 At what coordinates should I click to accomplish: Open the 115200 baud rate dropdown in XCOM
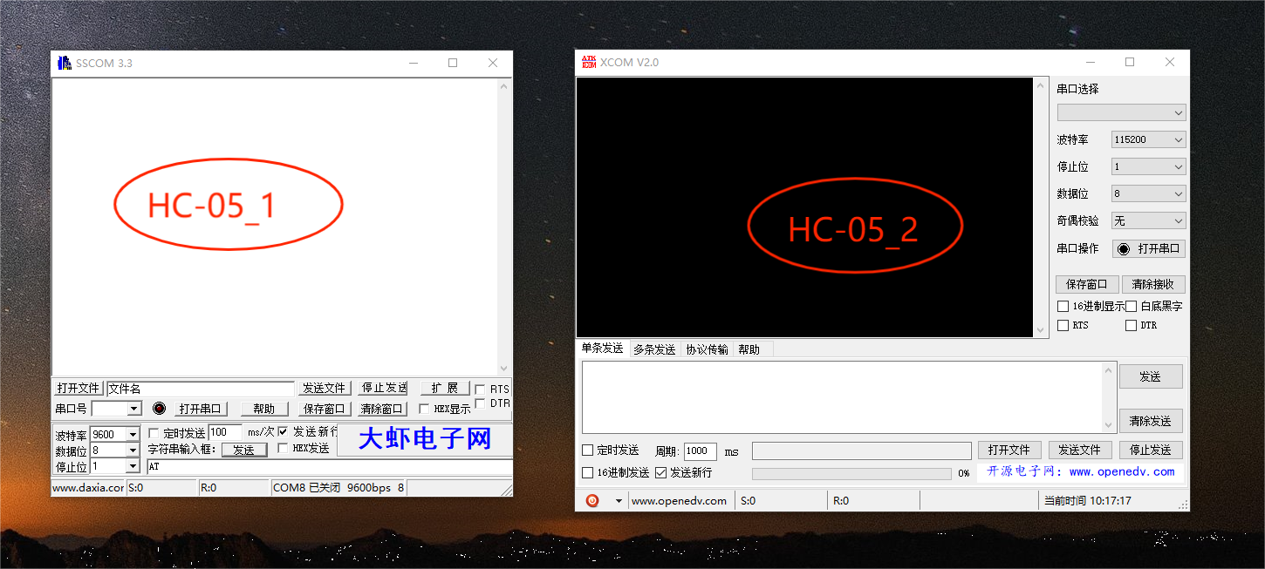tap(1177, 139)
